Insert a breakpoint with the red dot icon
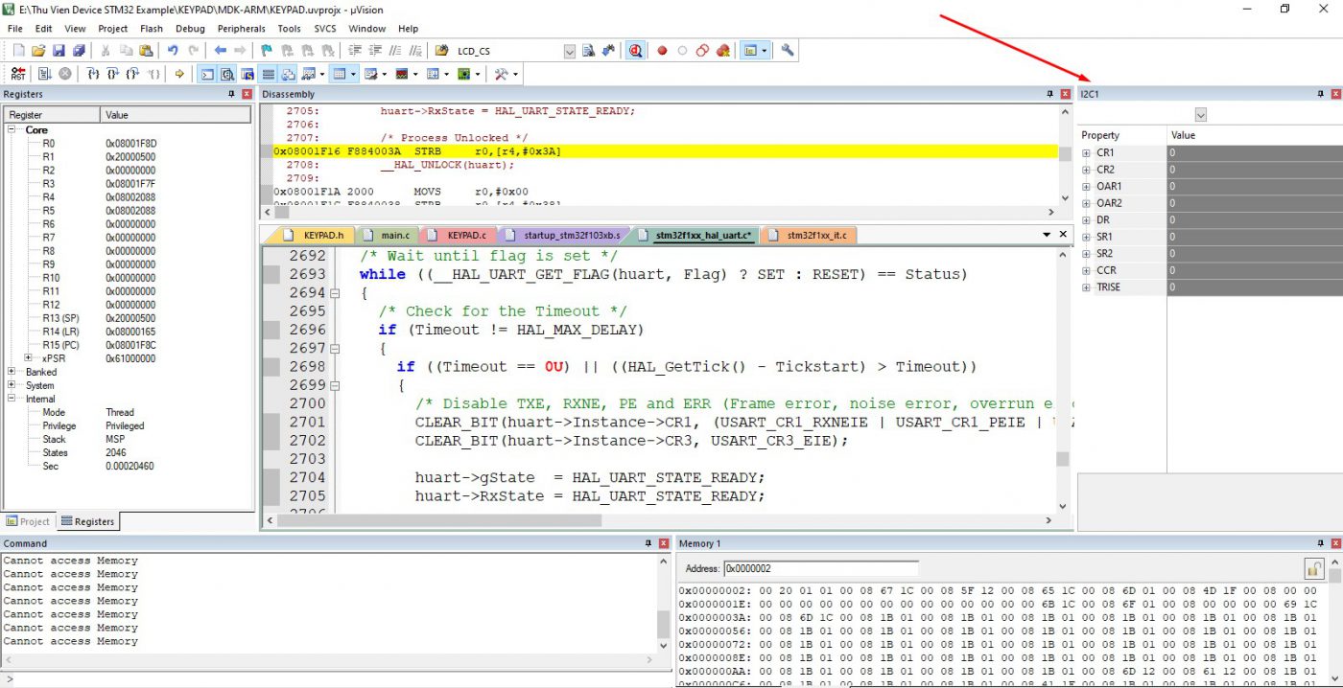The height and width of the screenshot is (688, 1343). pyautogui.click(x=662, y=50)
